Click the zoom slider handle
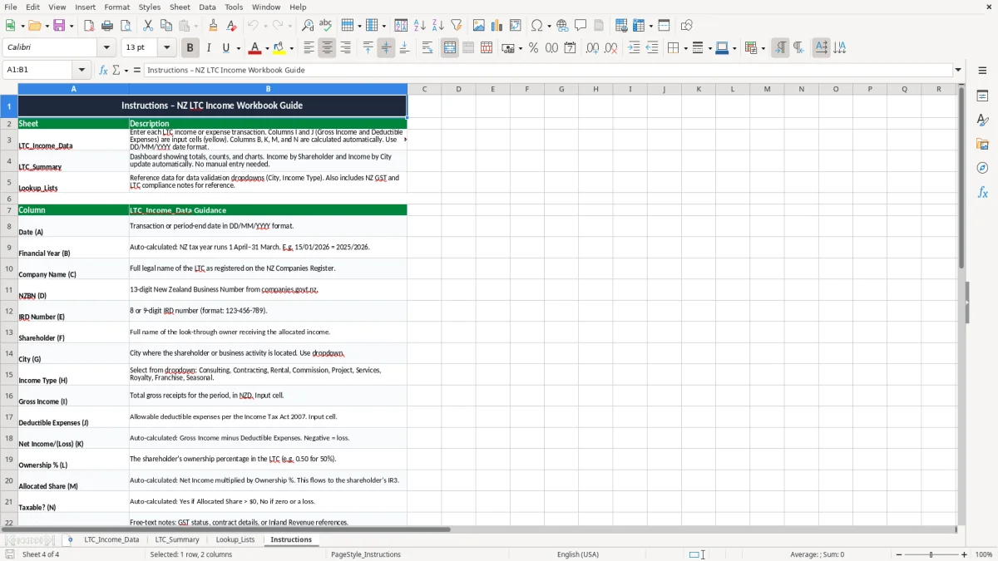 [x=931, y=554]
